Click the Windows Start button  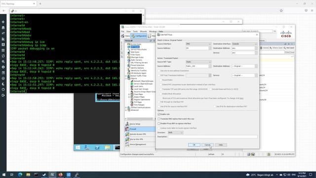[x=4, y=175]
